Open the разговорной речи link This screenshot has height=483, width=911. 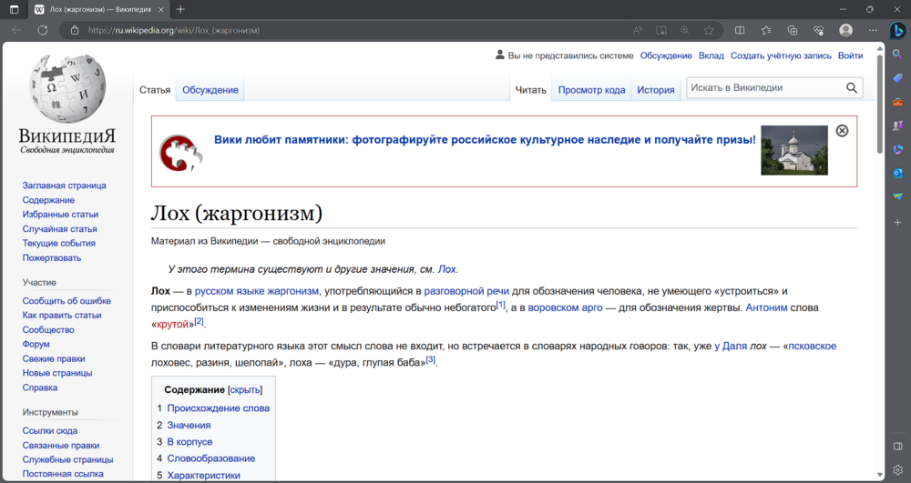coord(466,291)
